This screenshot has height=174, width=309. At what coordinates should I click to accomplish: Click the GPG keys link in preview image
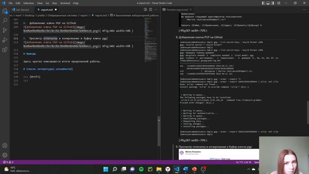pos(214,159)
